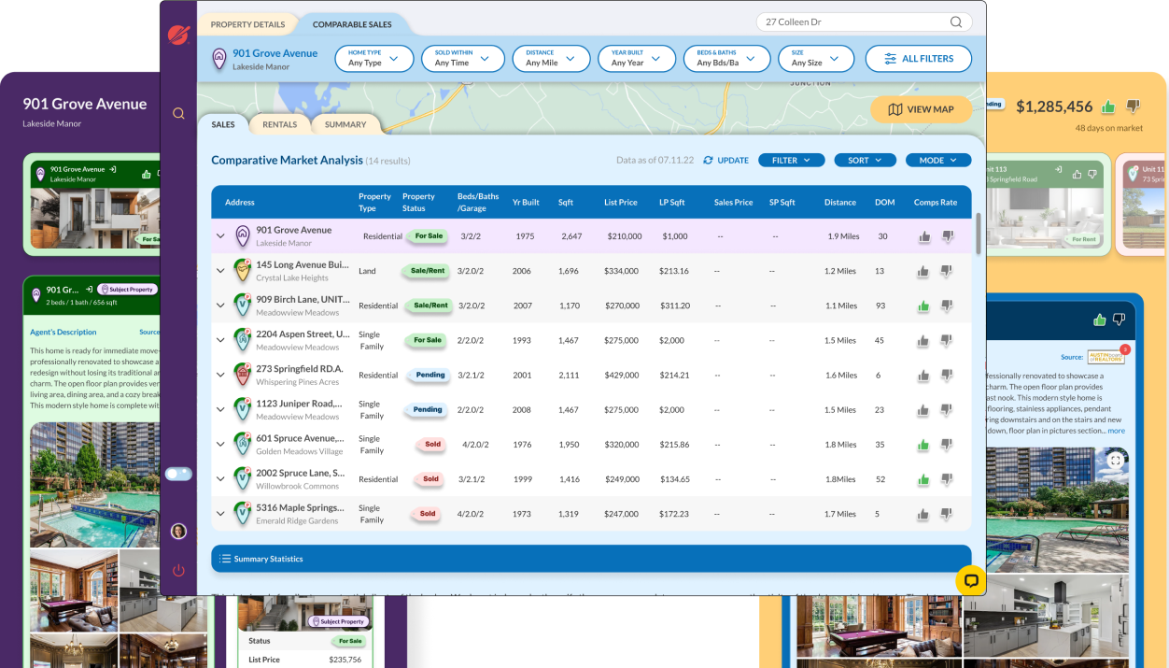Click the search magnifier in the purple sidebar
The image size is (1169, 668).
178,113
